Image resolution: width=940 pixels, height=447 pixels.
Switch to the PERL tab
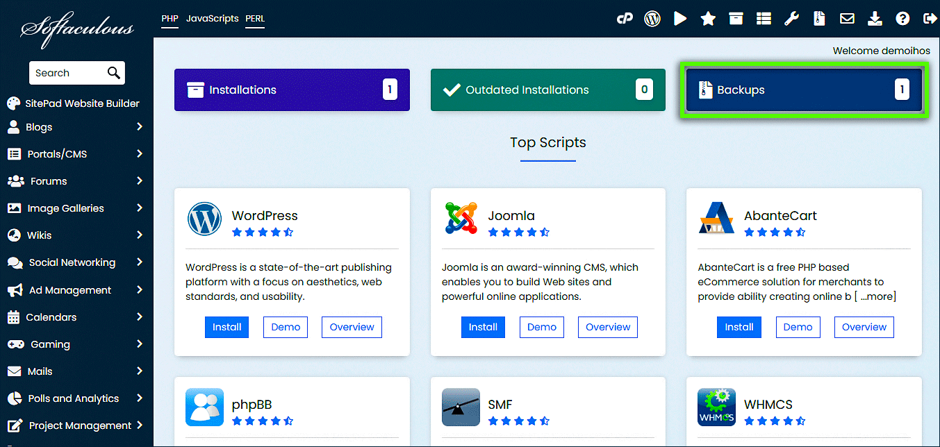coord(254,19)
